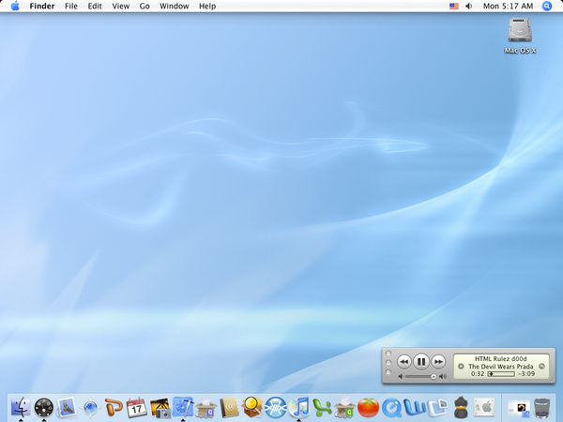Open the Trash in the Dock
This screenshot has width=563, height=422.
[x=541, y=408]
